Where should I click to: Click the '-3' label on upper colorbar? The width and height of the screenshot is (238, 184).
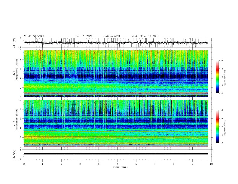point(221,60)
